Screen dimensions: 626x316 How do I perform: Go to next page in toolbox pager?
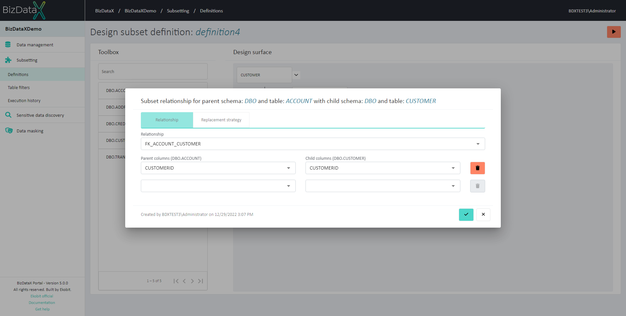tap(192, 281)
